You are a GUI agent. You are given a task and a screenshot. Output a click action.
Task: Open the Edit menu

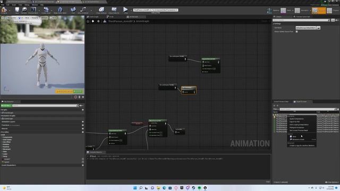click(x=8, y=5)
